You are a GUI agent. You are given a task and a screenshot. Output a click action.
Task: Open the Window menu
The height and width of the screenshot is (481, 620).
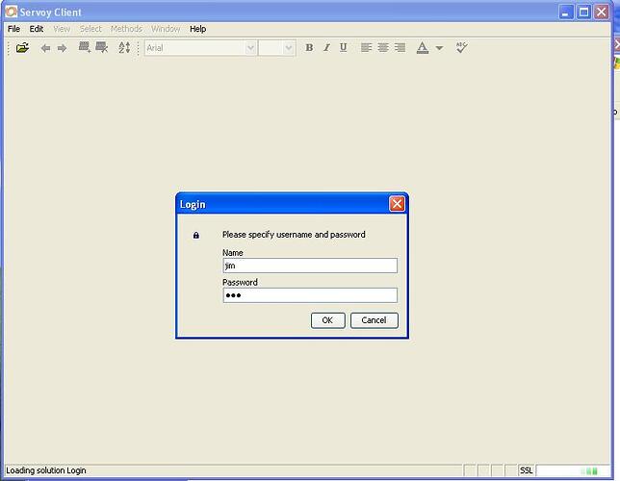tap(166, 29)
